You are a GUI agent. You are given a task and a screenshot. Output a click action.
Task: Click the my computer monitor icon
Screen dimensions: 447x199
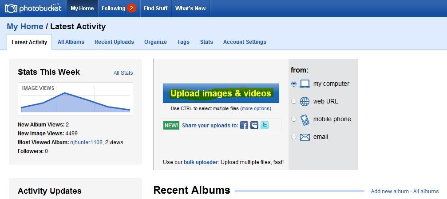point(305,84)
